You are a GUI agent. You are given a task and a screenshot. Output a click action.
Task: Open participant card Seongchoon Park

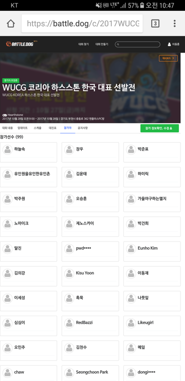(90, 373)
